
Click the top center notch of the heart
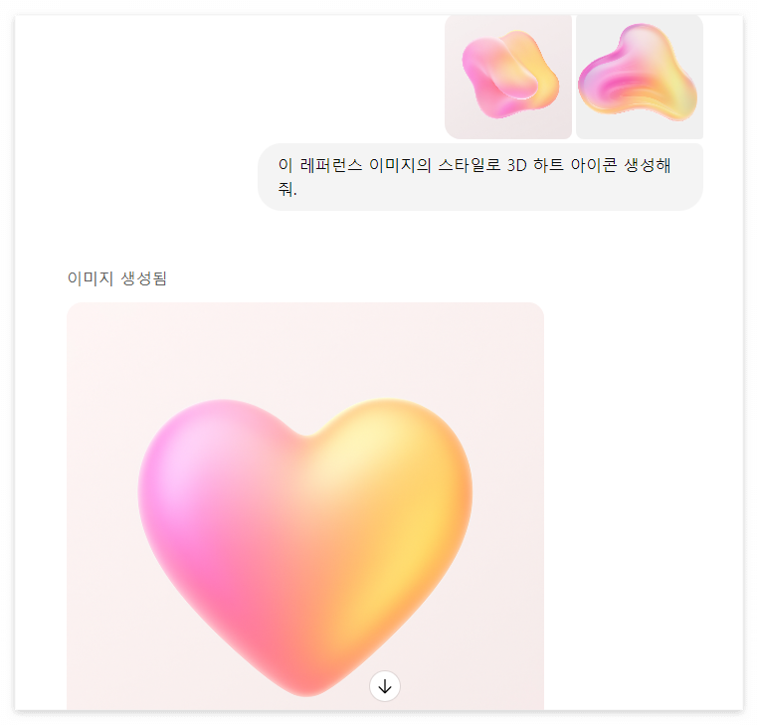pyautogui.click(x=306, y=434)
